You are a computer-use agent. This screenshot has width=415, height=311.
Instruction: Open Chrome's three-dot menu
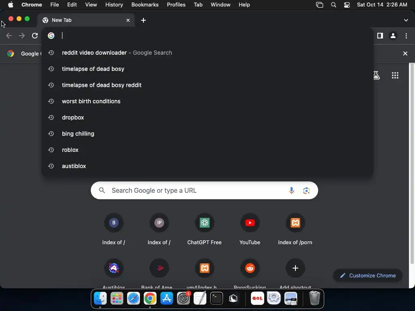[x=406, y=36]
